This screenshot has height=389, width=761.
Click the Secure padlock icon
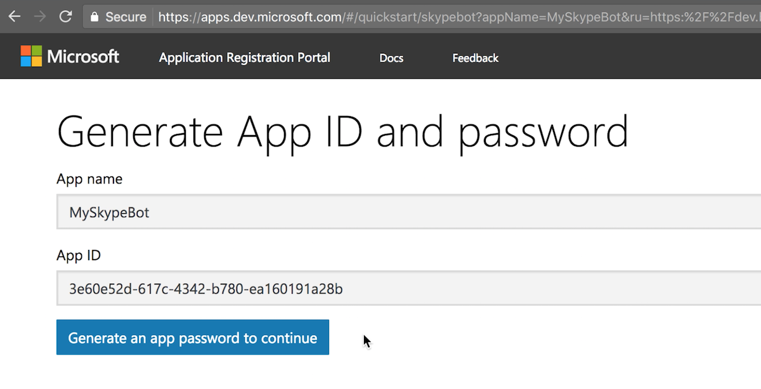(94, 16)
